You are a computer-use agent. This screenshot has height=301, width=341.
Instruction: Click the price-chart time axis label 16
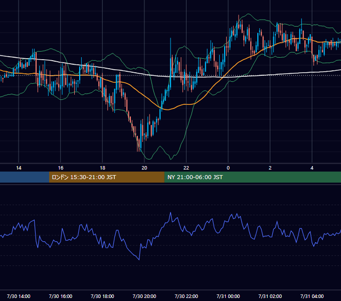click(61, 168)
